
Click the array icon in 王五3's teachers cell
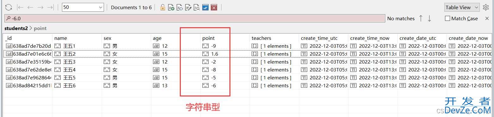[255, 62]
